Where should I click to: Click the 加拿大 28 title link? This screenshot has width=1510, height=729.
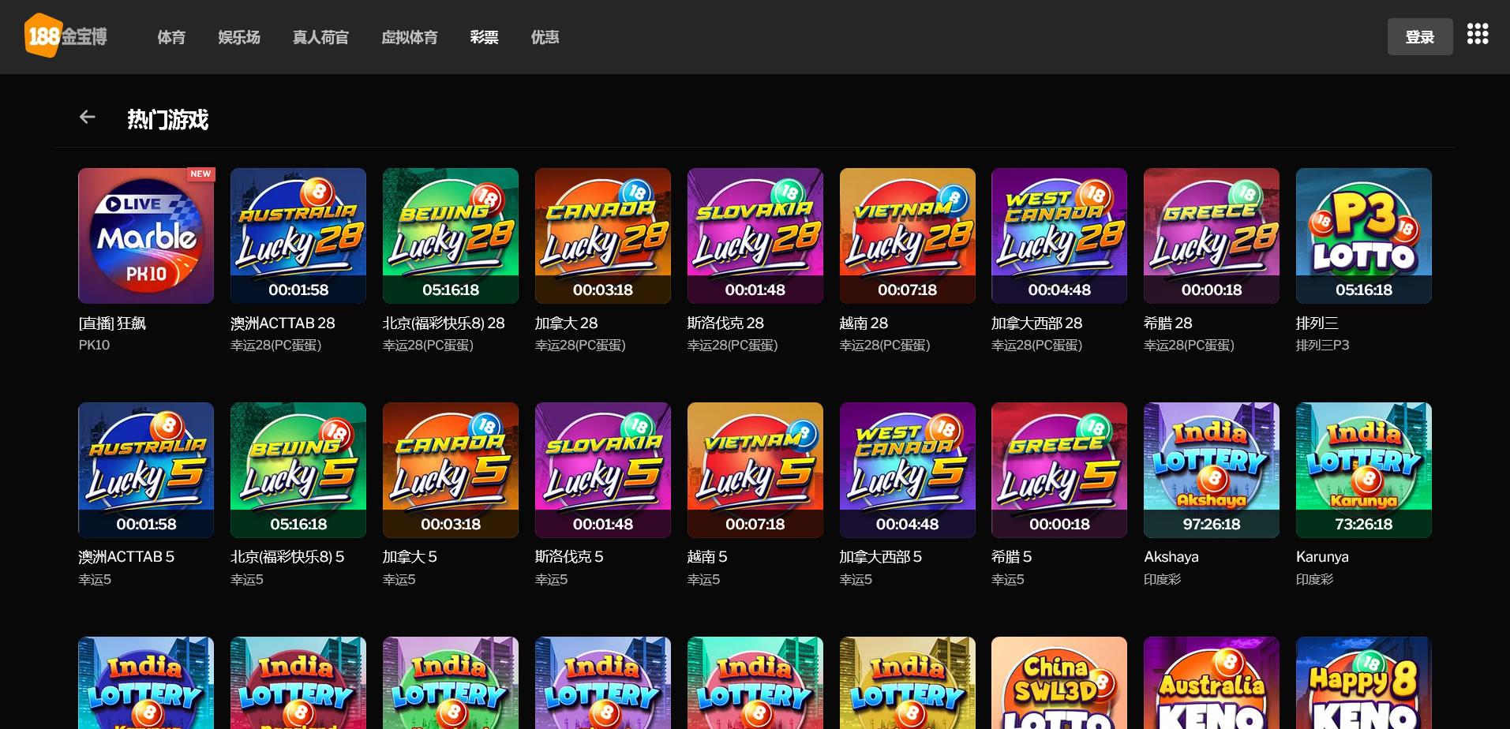566,323
